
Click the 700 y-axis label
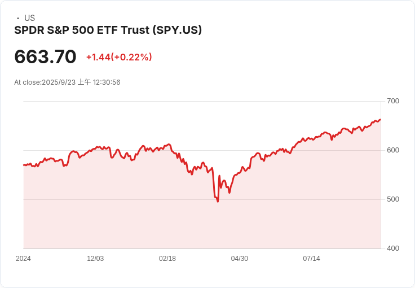[393, 101]
